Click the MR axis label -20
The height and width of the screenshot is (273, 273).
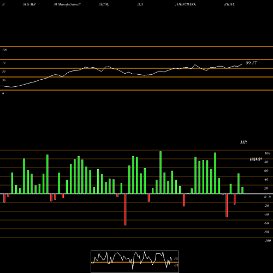coord(266,206)
